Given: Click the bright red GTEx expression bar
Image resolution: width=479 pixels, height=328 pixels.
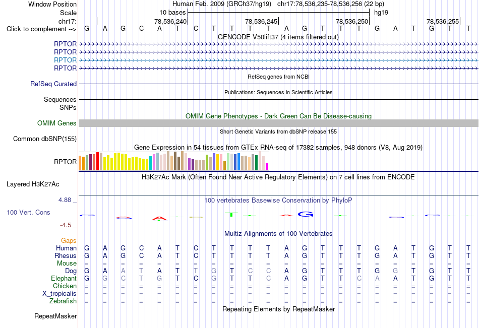Looking at the screenshot, I should pyautogui.click(x=97, y=161).
